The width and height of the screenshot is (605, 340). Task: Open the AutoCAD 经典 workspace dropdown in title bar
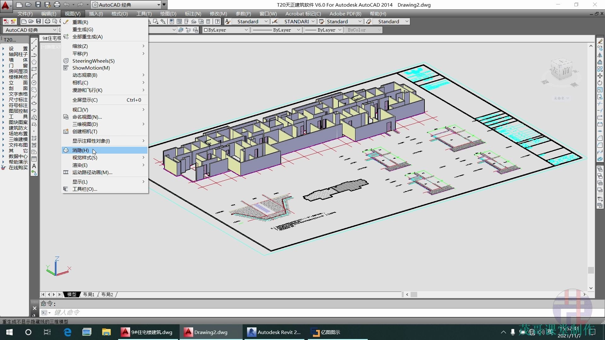[x=159, y=5]
